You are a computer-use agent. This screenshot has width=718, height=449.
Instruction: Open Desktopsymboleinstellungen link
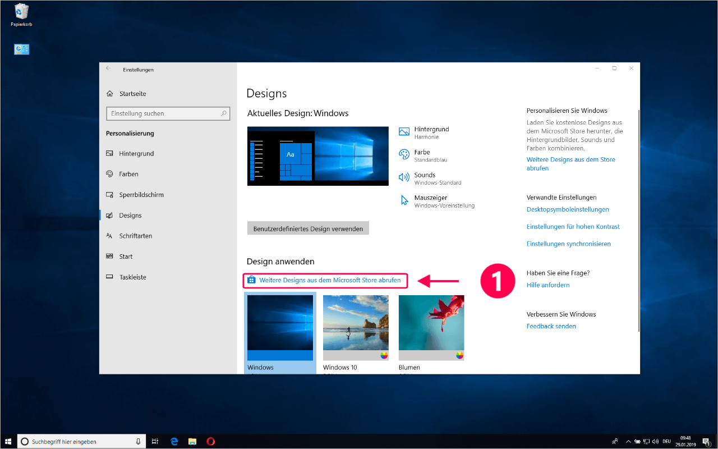568,209
